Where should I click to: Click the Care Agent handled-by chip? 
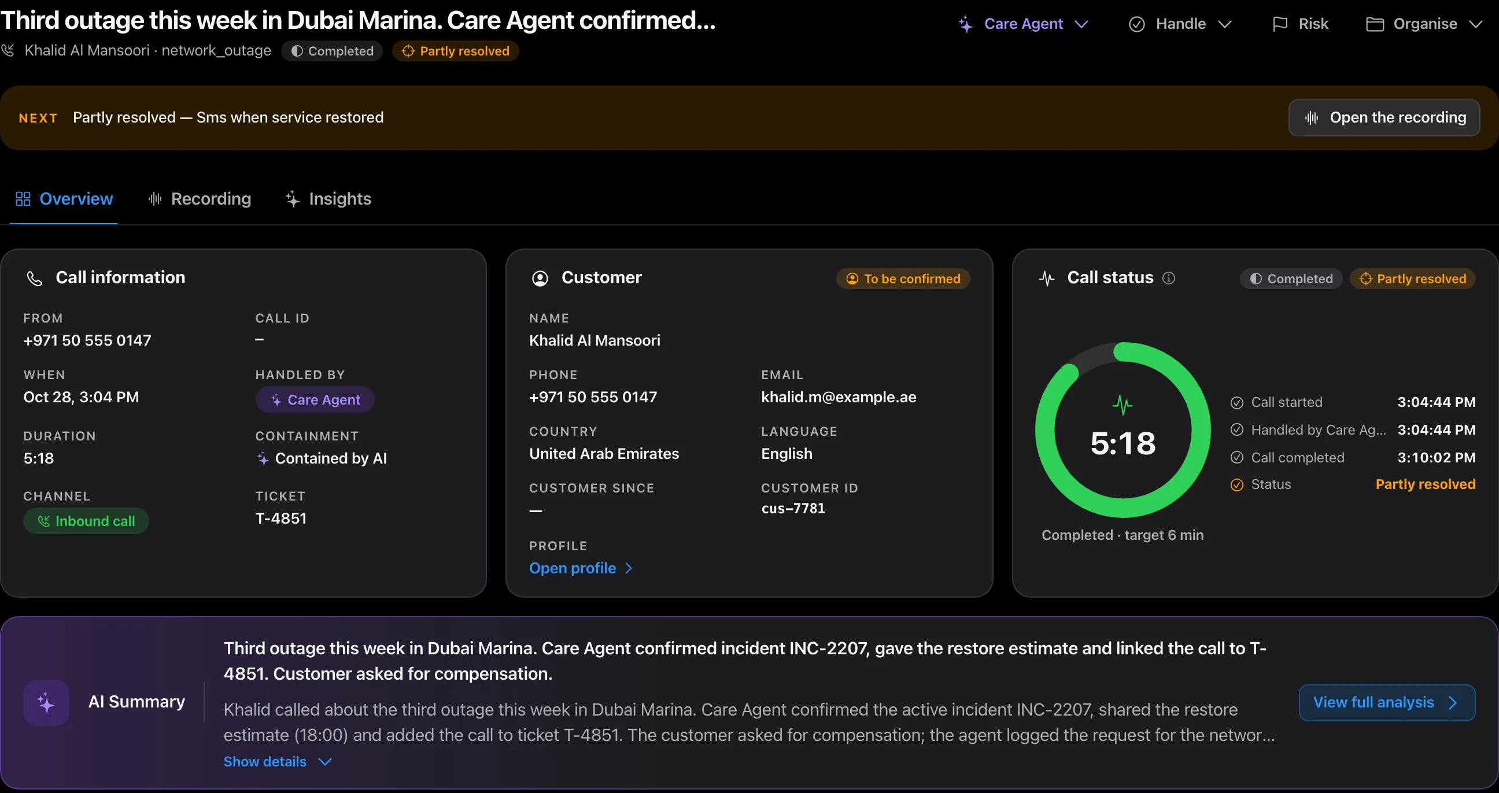[x=315, y=399]
